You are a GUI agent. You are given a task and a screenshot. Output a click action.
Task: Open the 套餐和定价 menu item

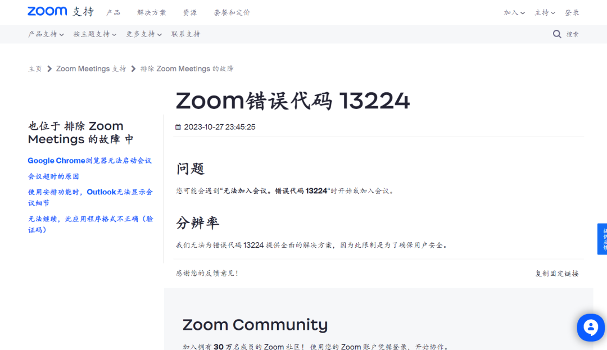232,12
